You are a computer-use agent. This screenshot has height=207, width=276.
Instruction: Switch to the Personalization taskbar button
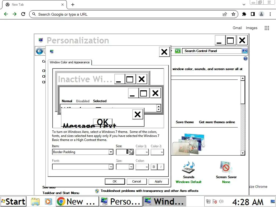121,202
